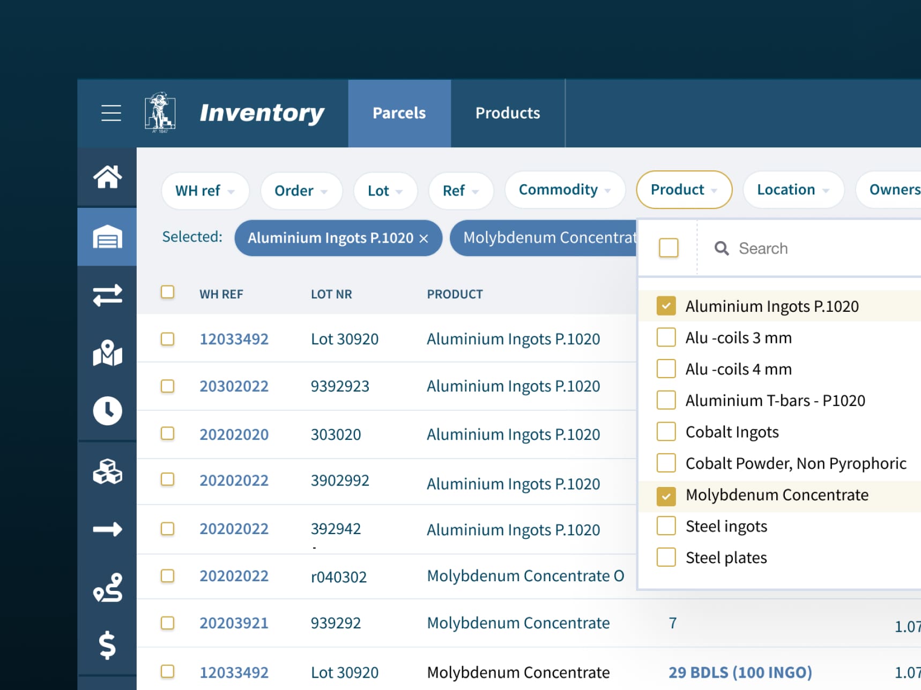Select row checkbox for Lot 9392923
The height and width of the screenshot is (690, 921).
pos(168,386)
